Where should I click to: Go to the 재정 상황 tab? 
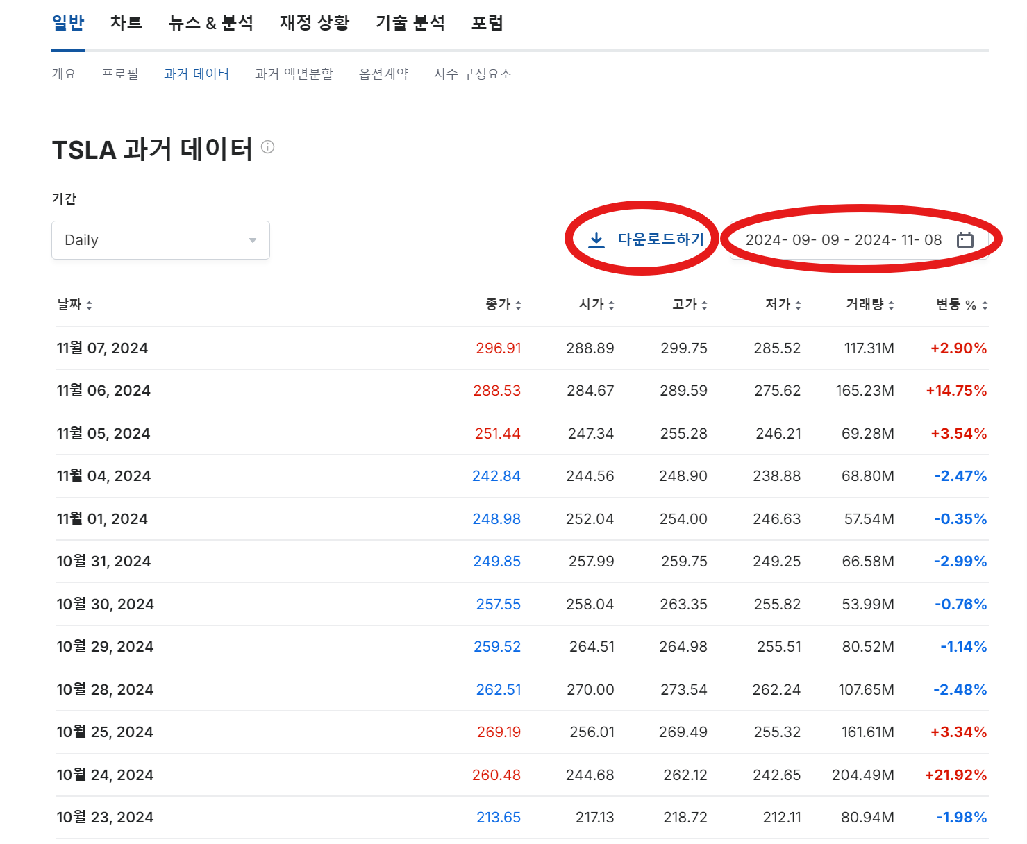(315, 23)
